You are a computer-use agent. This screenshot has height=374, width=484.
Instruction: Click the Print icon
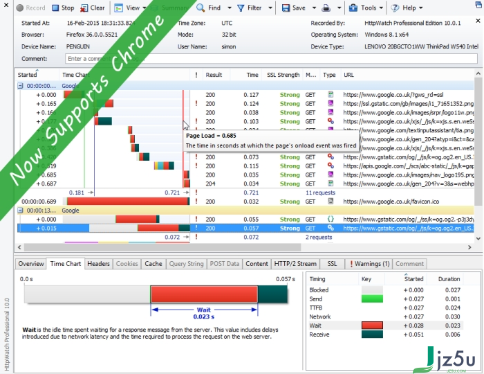tap(326, 8)
